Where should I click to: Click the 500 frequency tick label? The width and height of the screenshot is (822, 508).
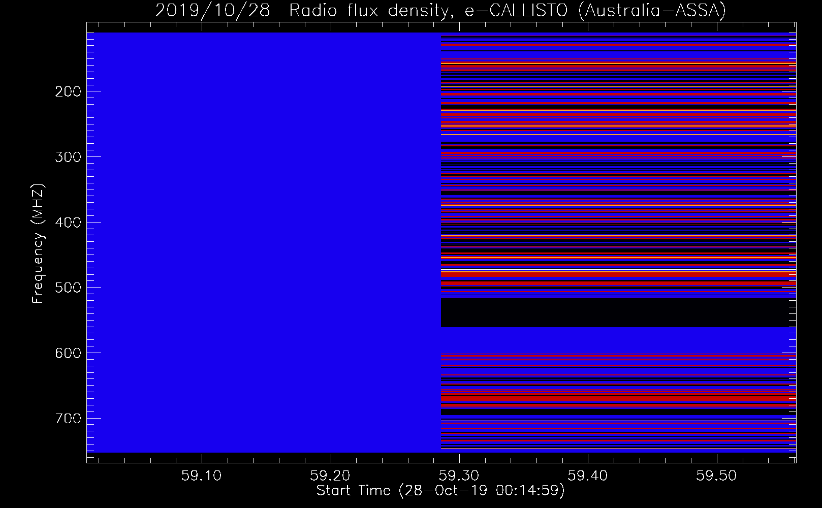68,288
